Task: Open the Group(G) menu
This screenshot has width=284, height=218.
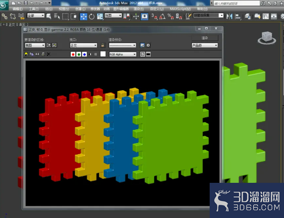Action: point(49,9)
